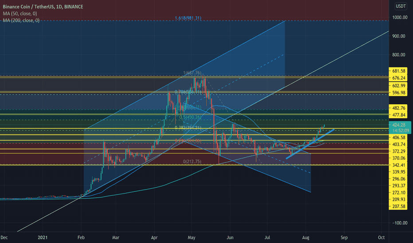
Task: Click the 207.58 yellow price label
Action: [398, 206]
